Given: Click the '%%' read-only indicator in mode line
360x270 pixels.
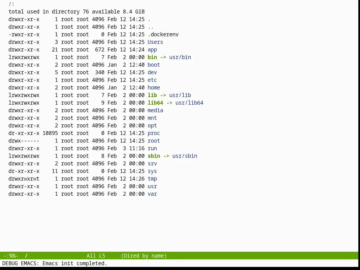Looking at the screenshot, I should [x=12, y=256].
